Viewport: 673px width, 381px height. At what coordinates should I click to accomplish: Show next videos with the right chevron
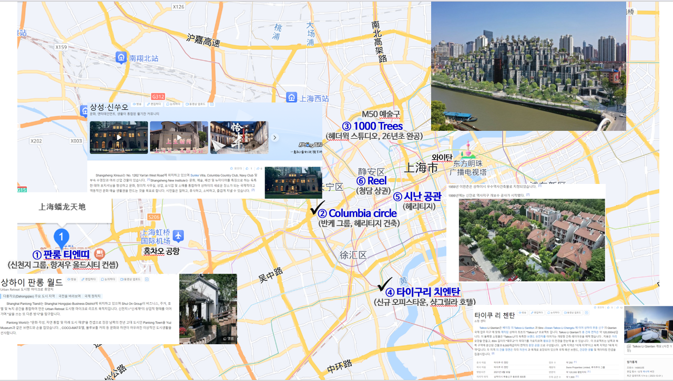(274, 138)
